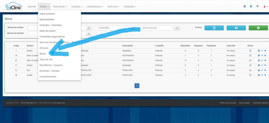This screenshot has height=123, width=269.
Task: Duplicate the test bono, code 91
Action: (259, 70)
